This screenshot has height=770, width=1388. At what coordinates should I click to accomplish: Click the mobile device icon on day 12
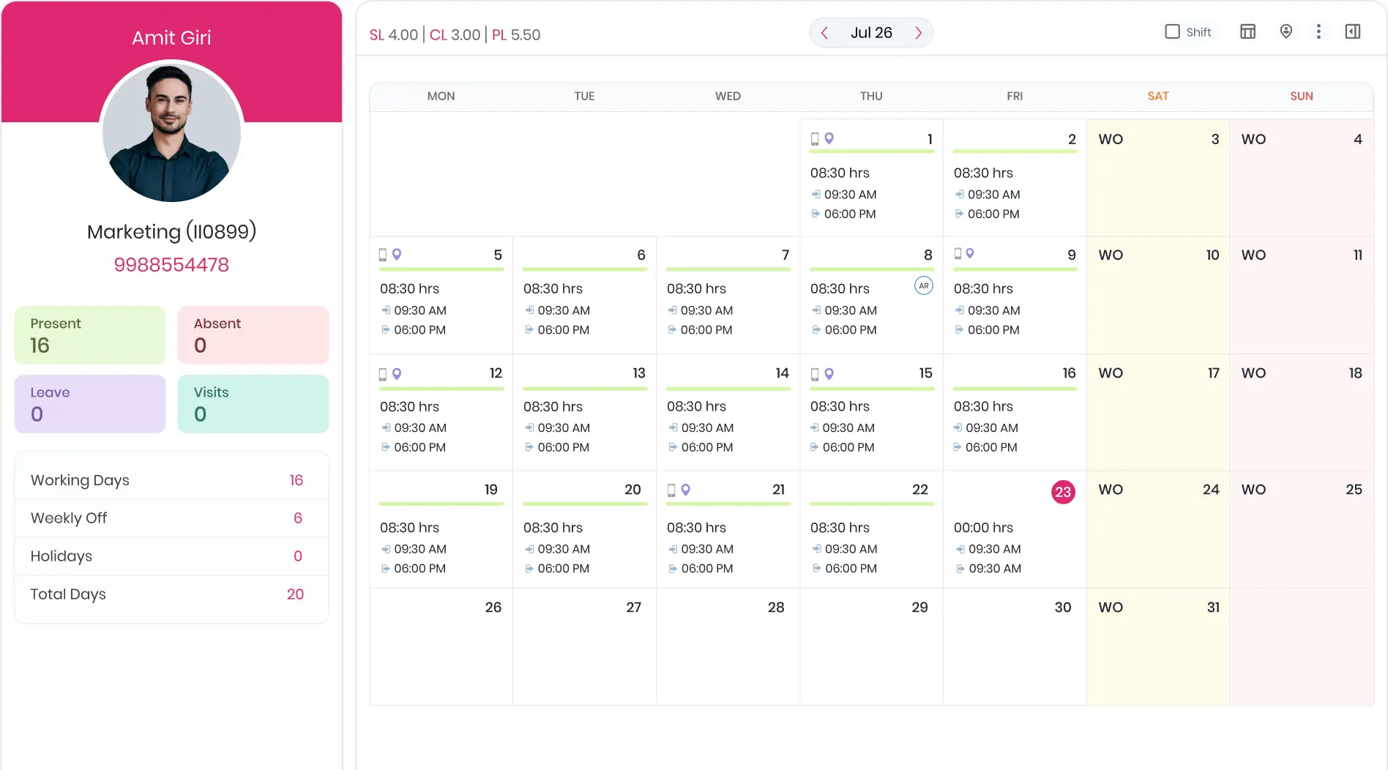[382, 375]
